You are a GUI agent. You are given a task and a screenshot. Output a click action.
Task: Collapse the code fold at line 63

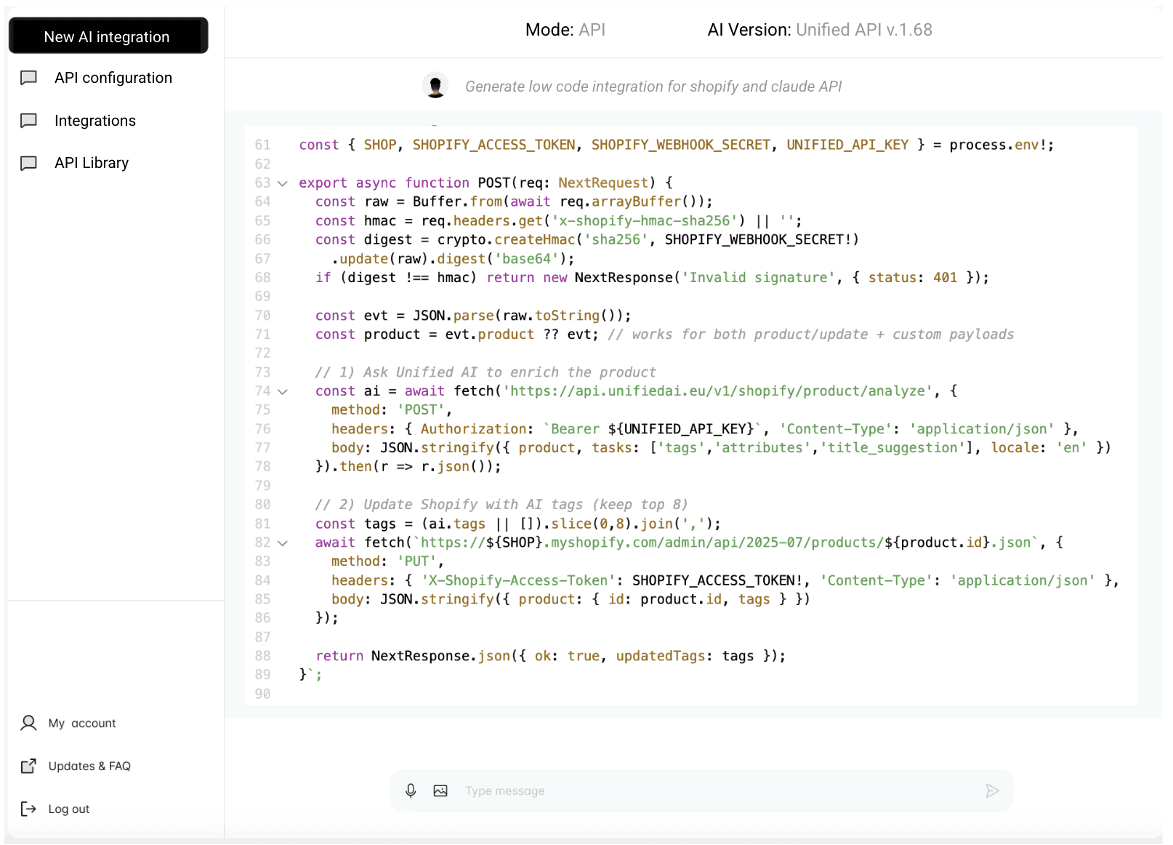(283, 183)
